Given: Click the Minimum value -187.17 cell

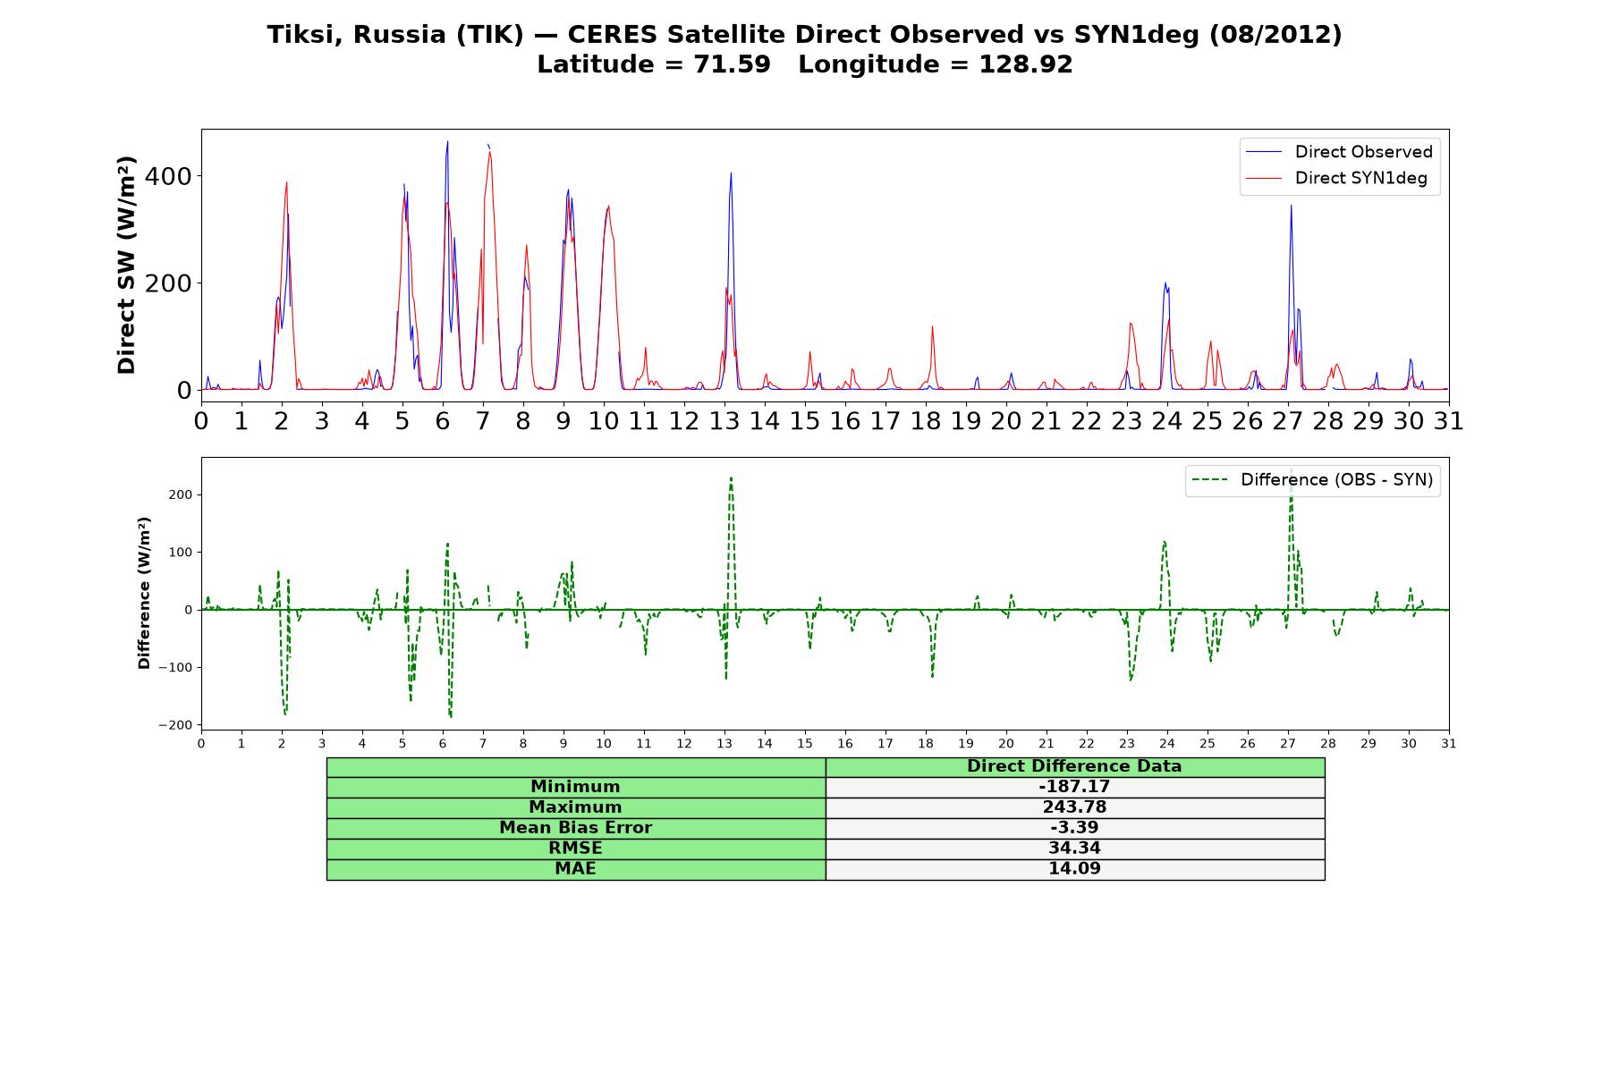Looking at the screenshot, I should [x=1074, y=787].
